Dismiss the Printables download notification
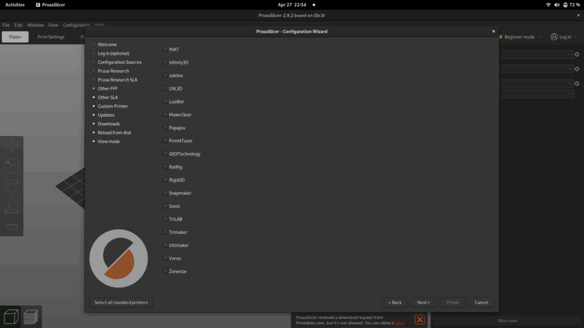The image size is (584, 328). point(419,319)
